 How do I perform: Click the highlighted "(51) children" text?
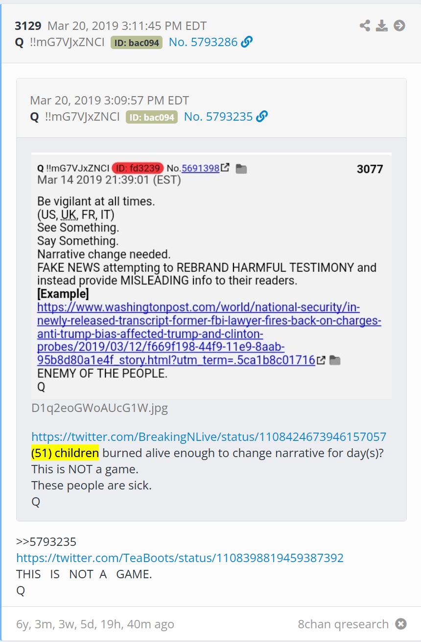click(65, 453)
